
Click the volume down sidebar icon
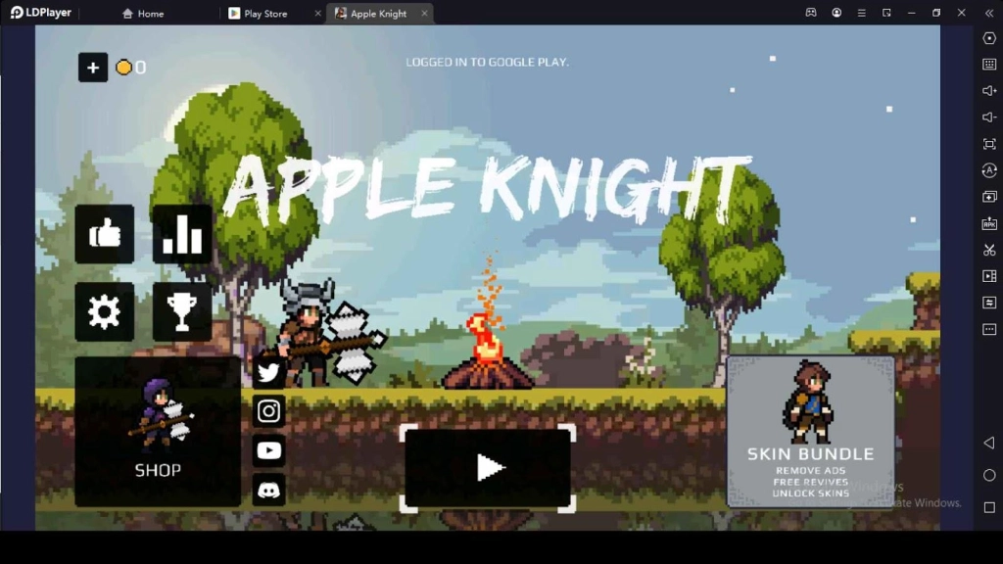pyautogui.click(x=989, y=117)
